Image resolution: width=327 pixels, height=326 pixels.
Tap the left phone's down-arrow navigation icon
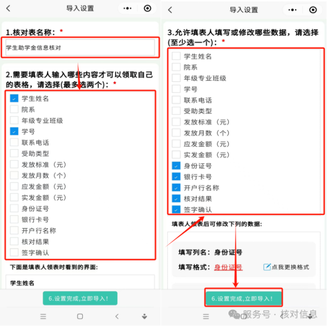click(144, 317)
